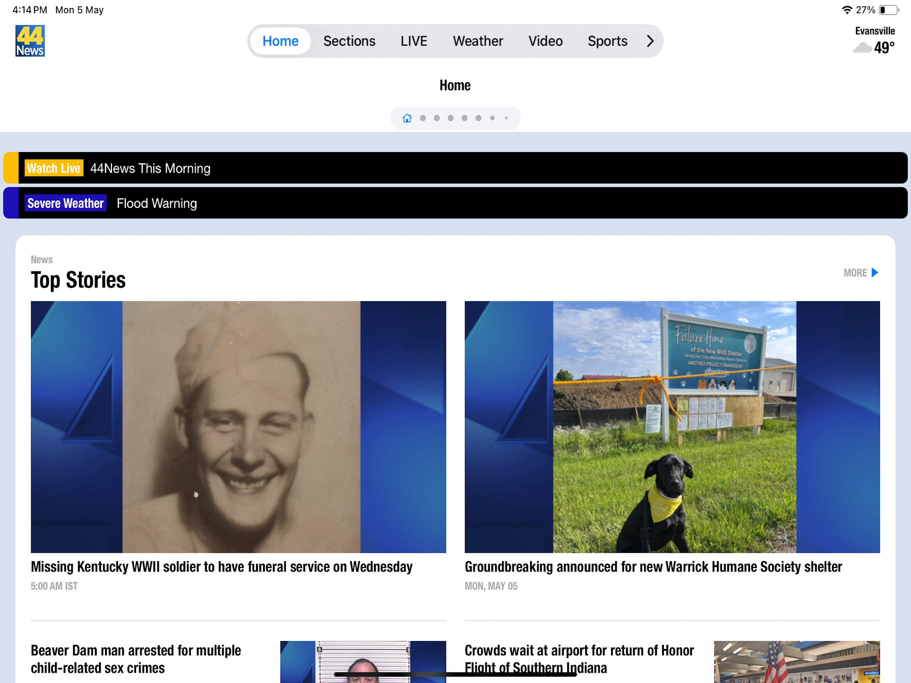
Task: Select the last small page indicator dot
Action: (506, 118)
